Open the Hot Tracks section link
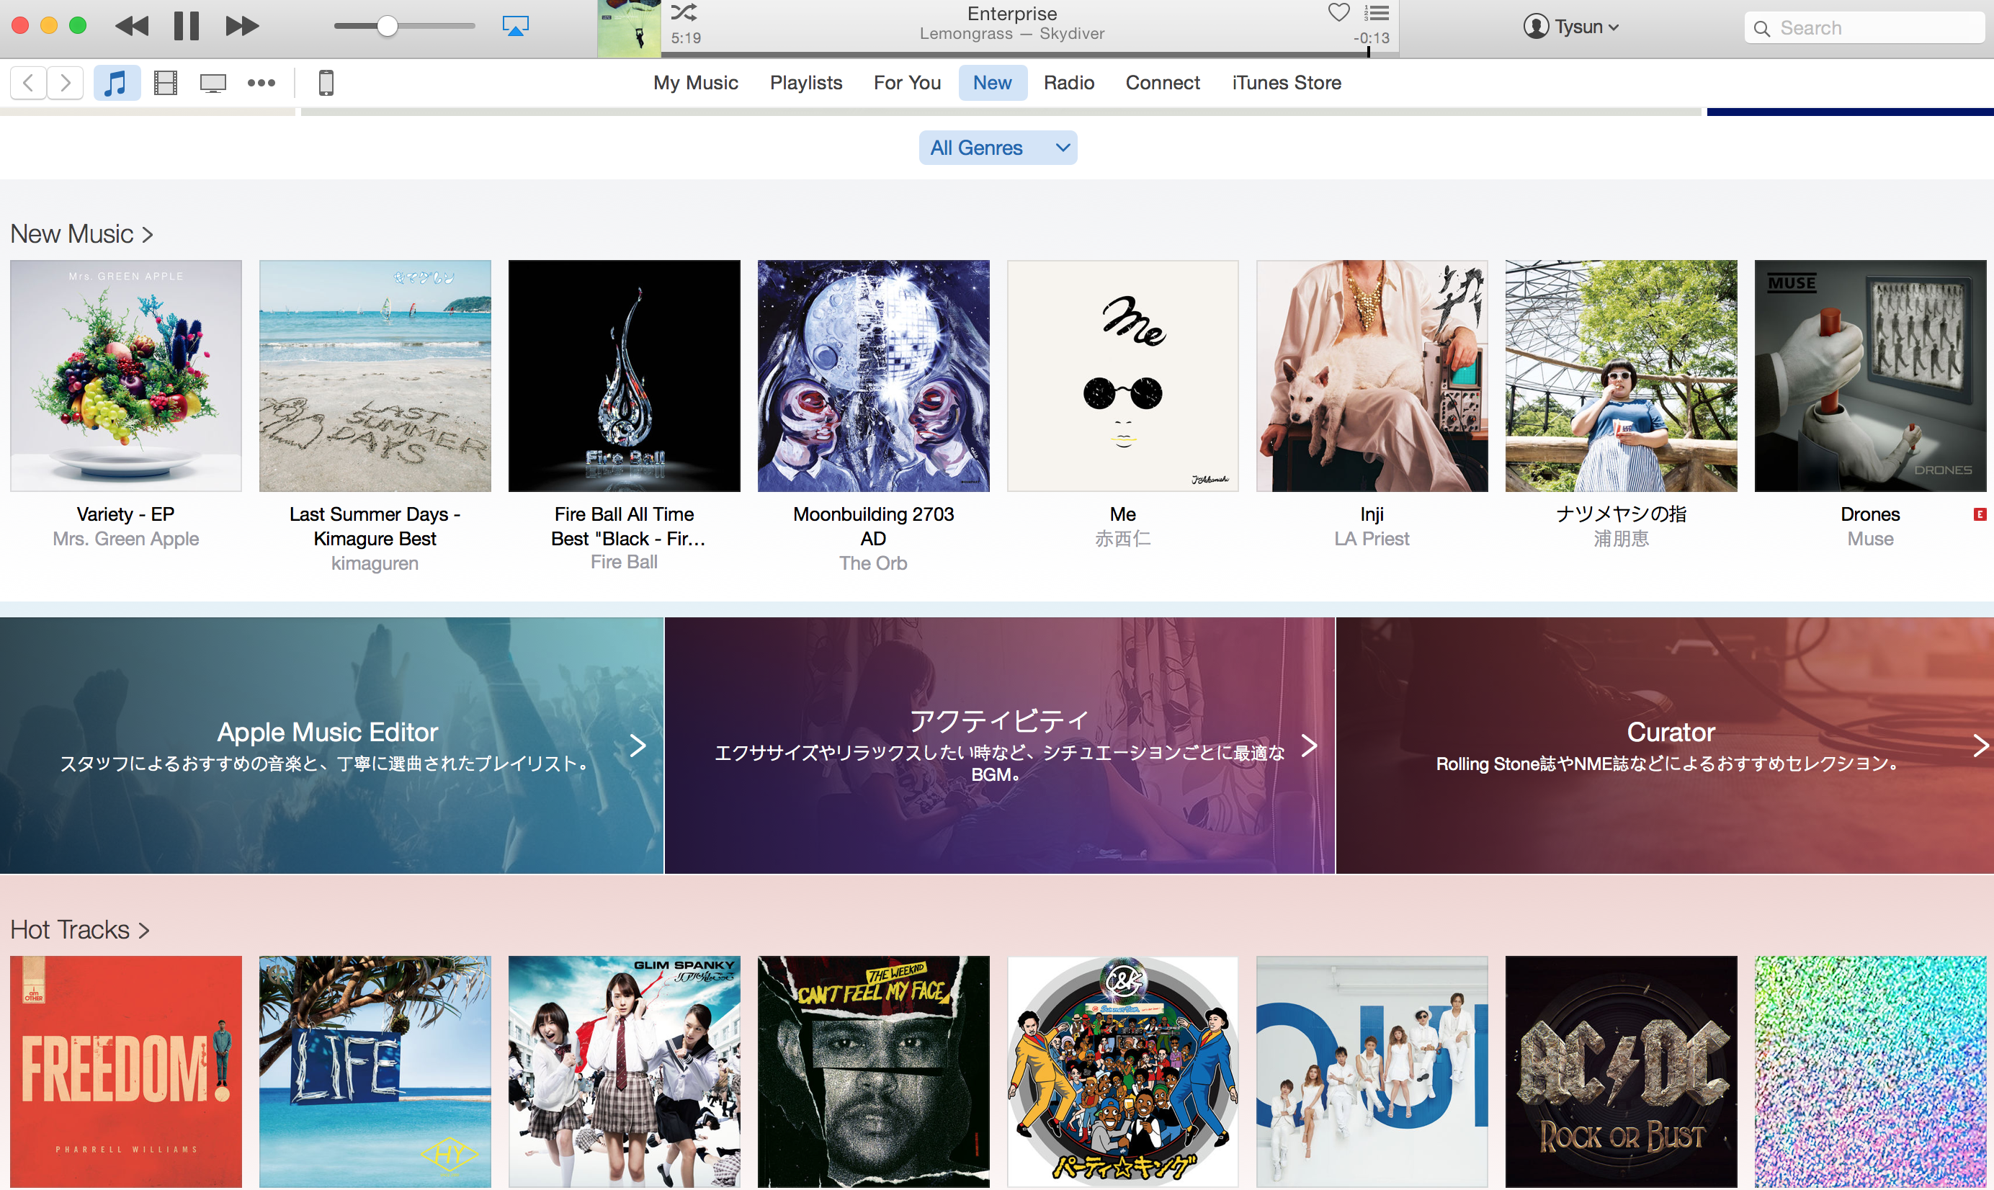This screenshot has height=1190, width=1994. [x=79, y=929]
